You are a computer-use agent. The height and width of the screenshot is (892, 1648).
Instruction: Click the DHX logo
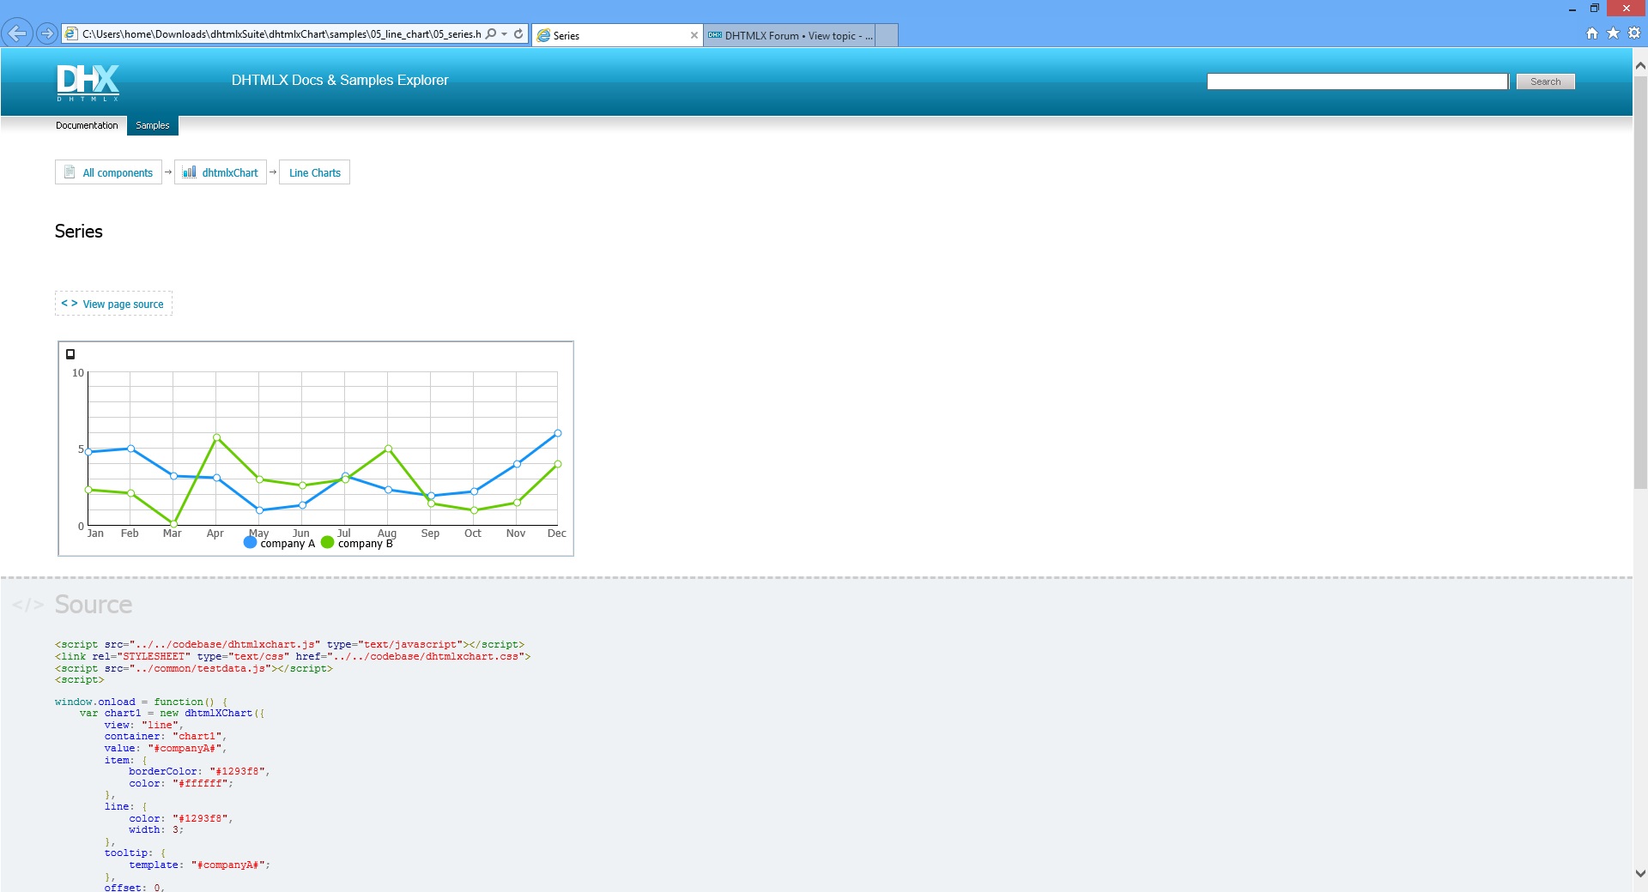click(88, 82)
